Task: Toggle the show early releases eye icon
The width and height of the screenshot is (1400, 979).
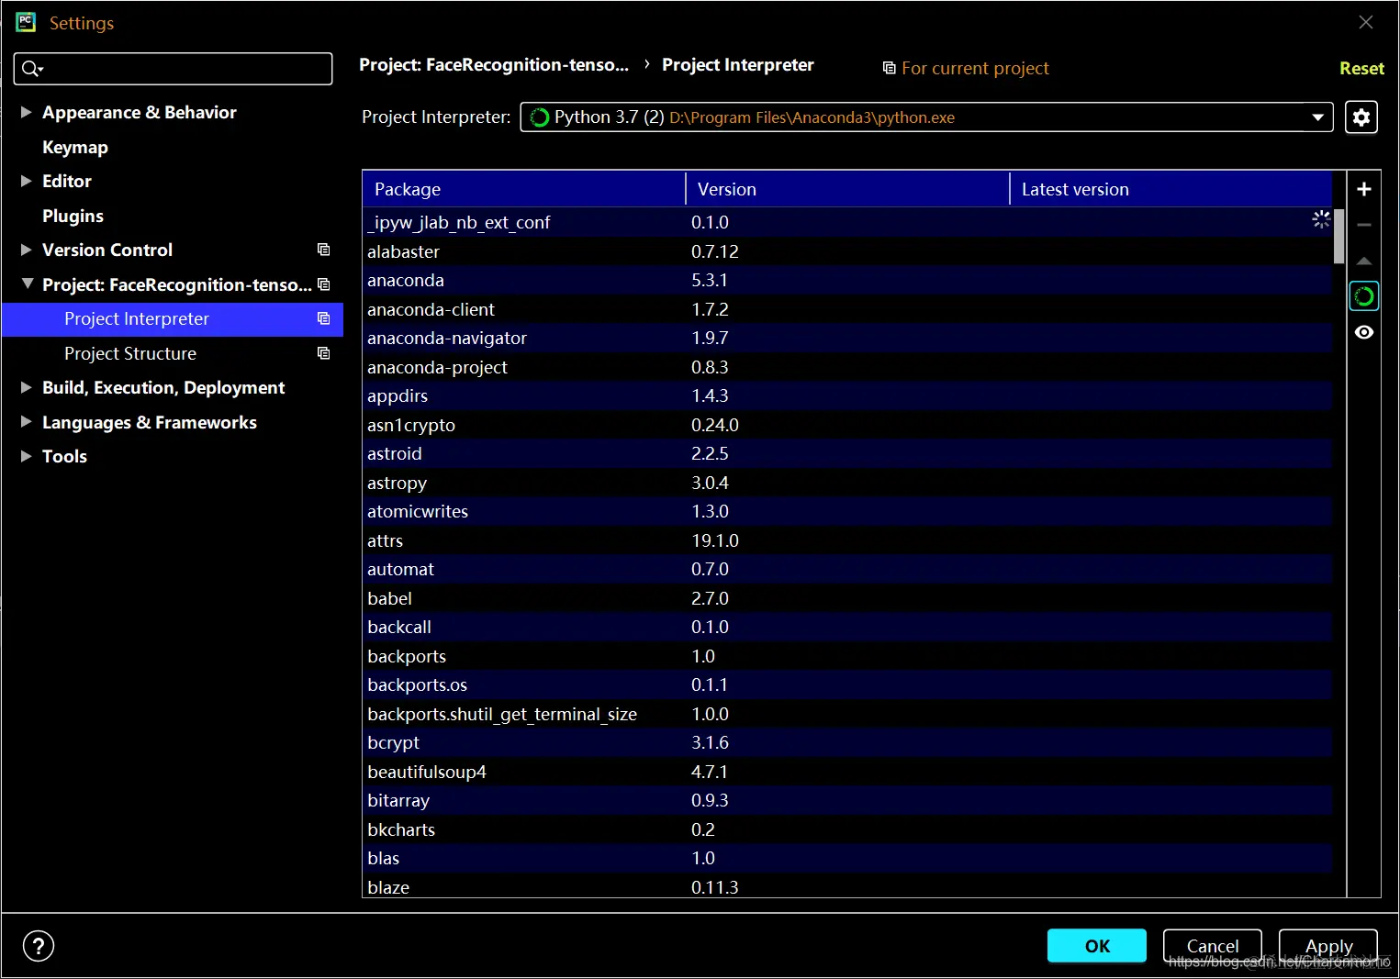Action: (1363, 332)
